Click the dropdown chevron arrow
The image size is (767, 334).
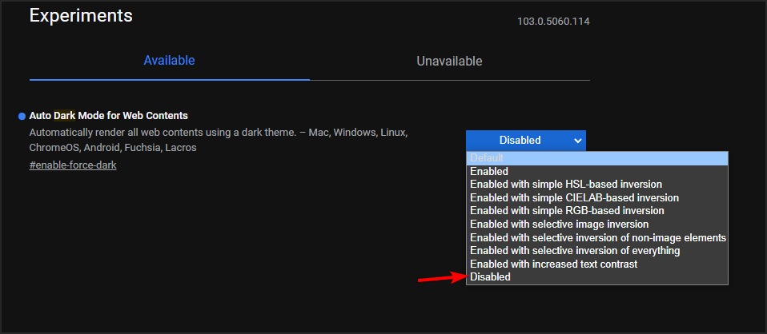coord(578,140)
